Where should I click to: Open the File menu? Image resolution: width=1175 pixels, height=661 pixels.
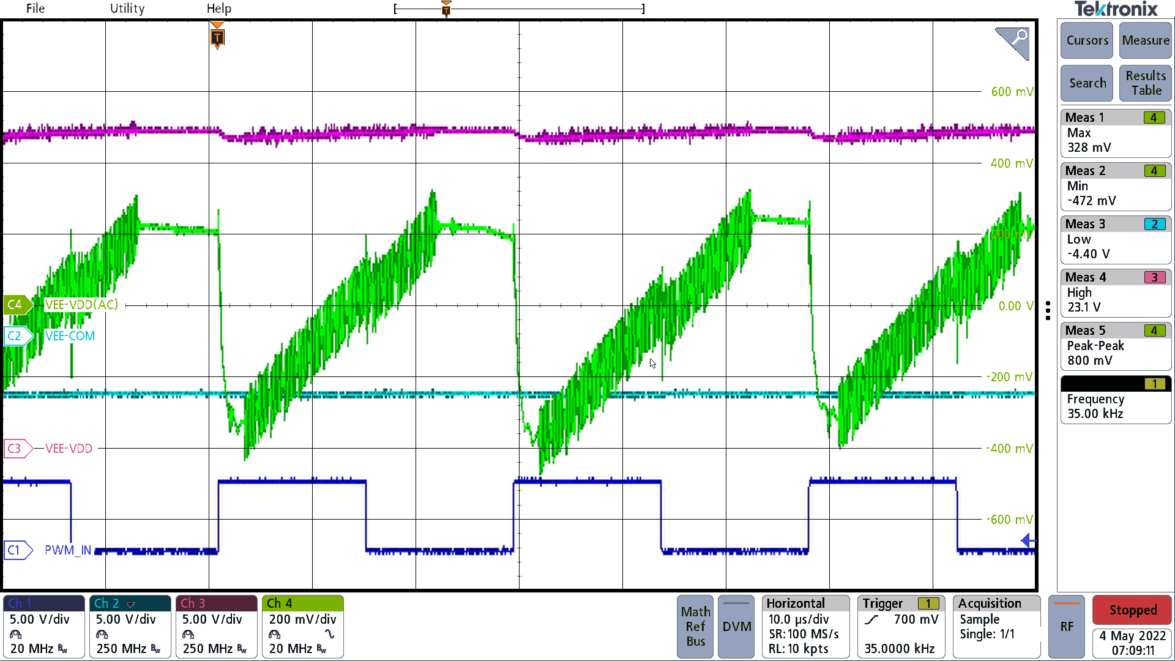(35, 9)
